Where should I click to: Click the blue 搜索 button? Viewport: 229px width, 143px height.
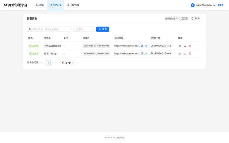click(103, 29)
